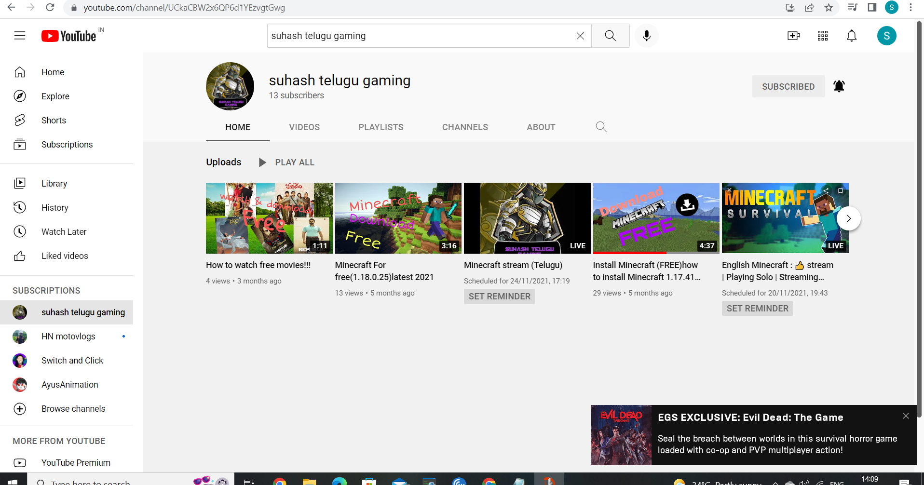Screen dimensions: 924x485
Task: Open the Create video icon
Action: coord(794,36)
